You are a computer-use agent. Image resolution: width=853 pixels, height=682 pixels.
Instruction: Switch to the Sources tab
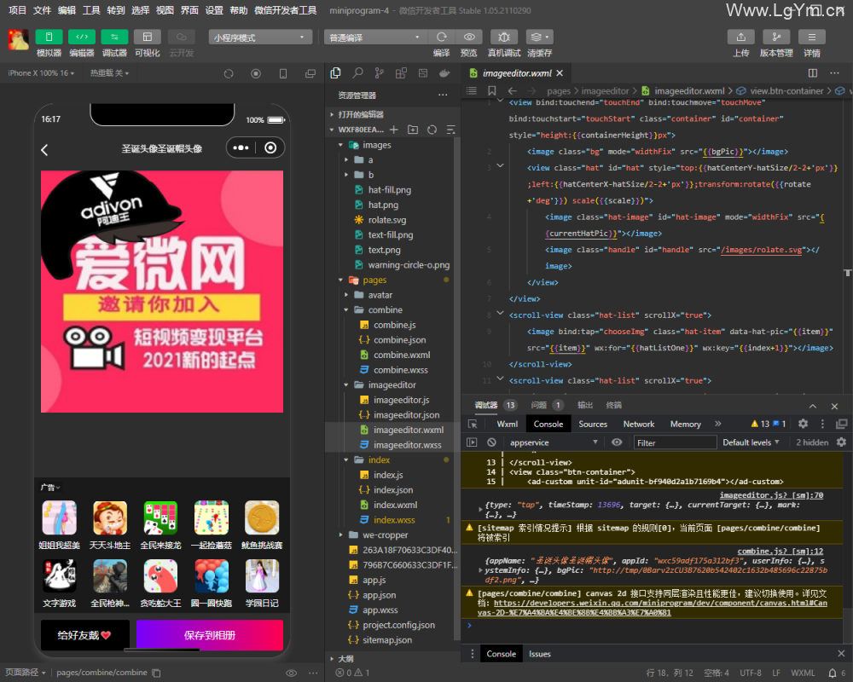click(x=593, y=425)
